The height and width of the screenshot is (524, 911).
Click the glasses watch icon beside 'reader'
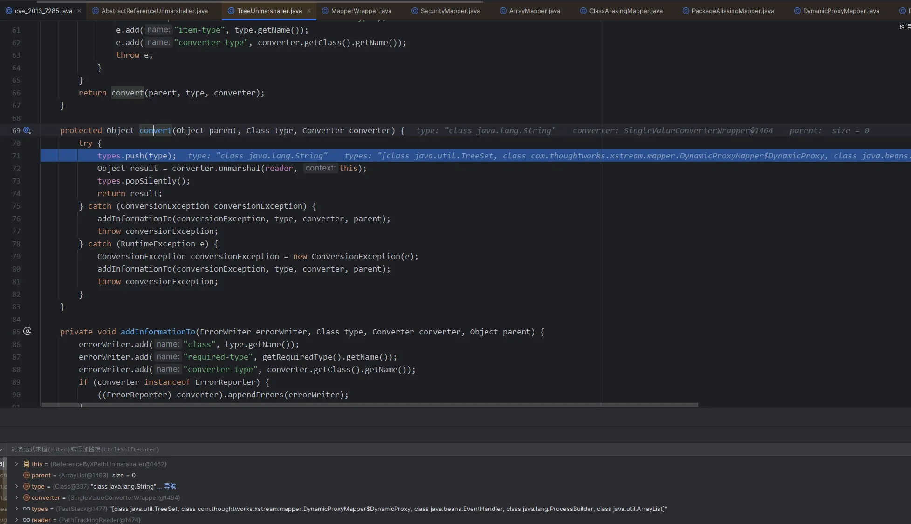(27, 520)
